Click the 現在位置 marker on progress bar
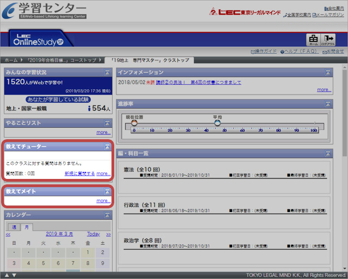 [134, 123]
